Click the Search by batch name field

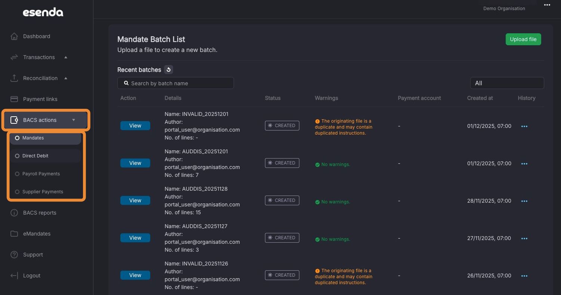tap(176, 83)
